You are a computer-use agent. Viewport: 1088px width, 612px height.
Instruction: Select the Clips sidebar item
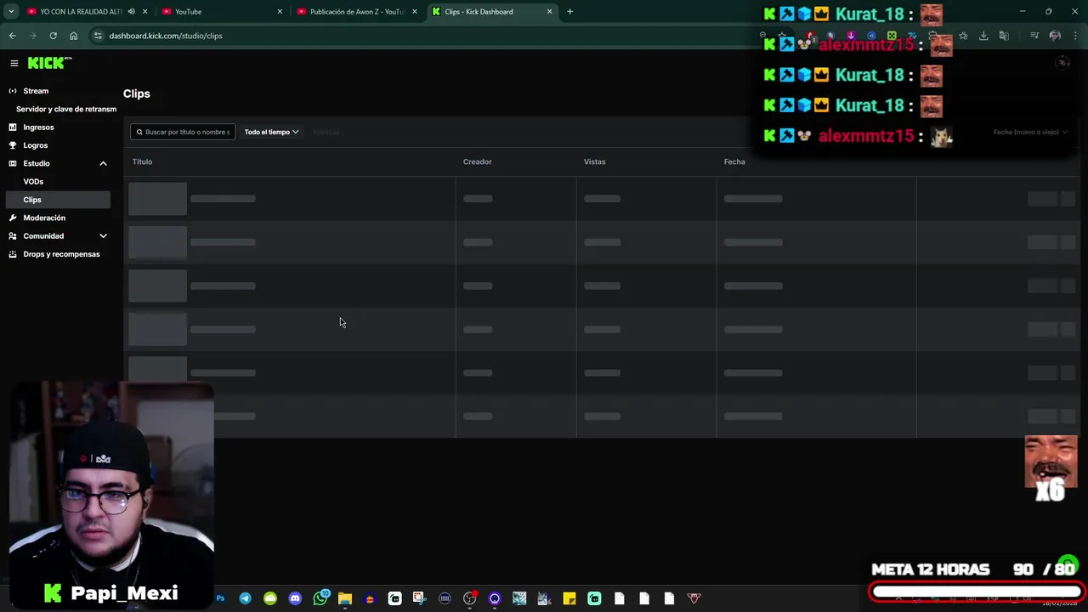(57, 200)
